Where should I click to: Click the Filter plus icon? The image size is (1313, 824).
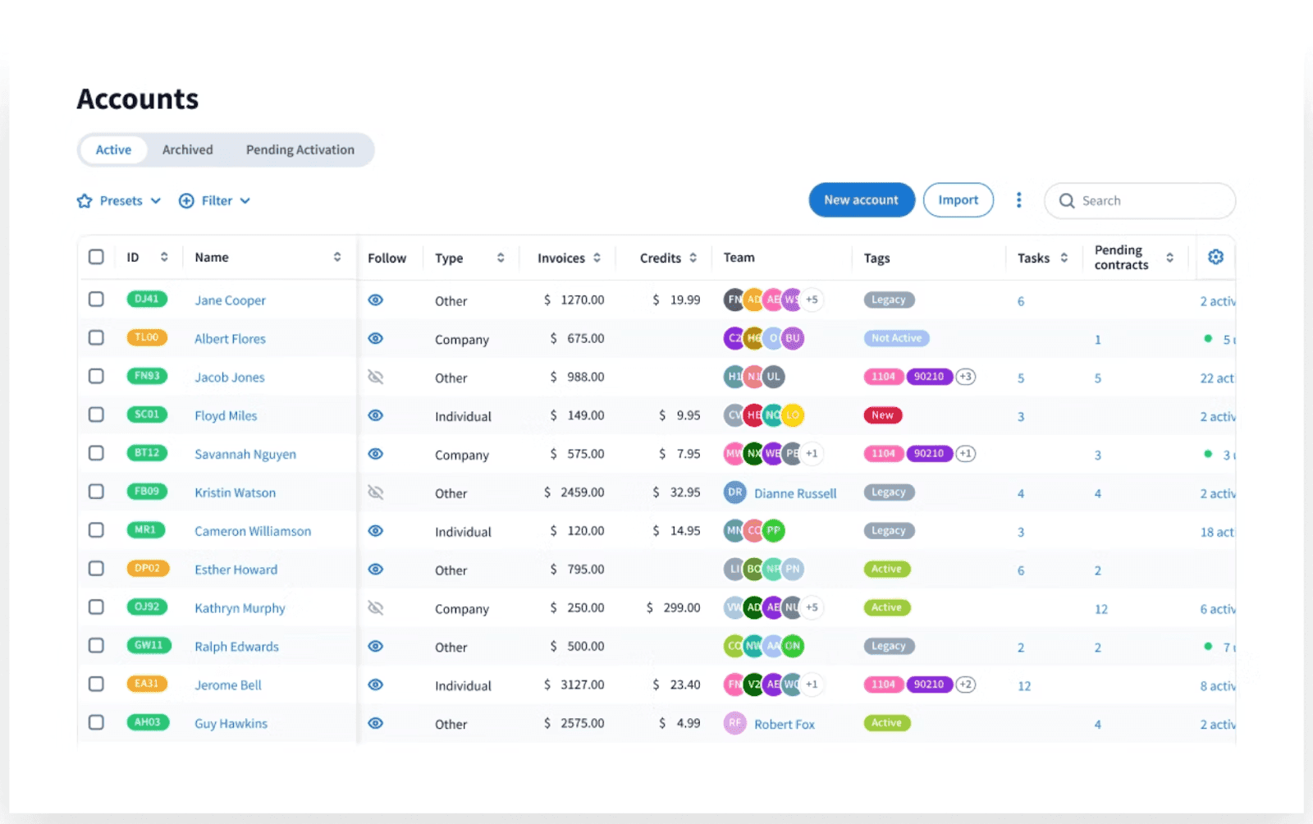click(186, 200)
